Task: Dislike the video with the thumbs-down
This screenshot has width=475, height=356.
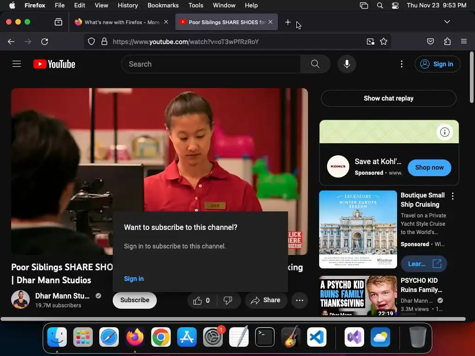Action: (228, 300)
